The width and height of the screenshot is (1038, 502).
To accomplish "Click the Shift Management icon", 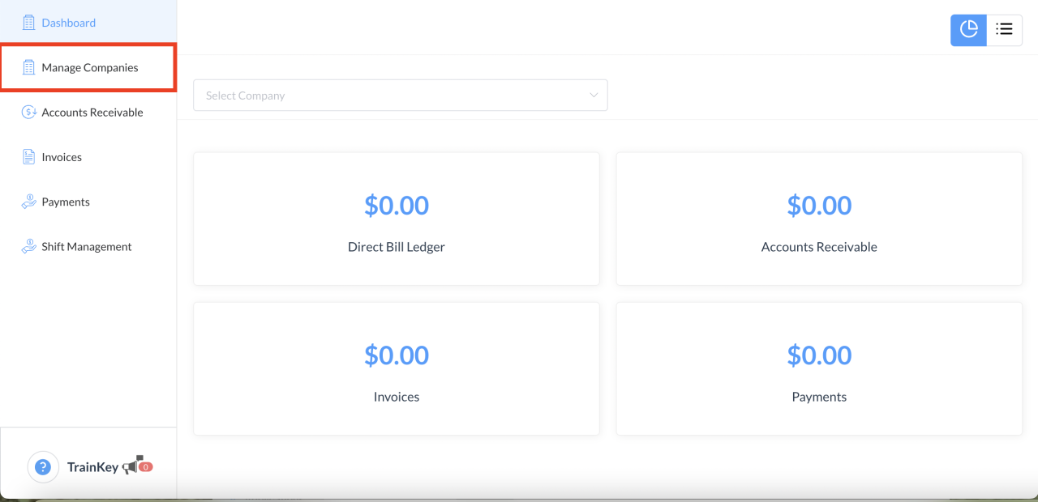I will (29, 247).
